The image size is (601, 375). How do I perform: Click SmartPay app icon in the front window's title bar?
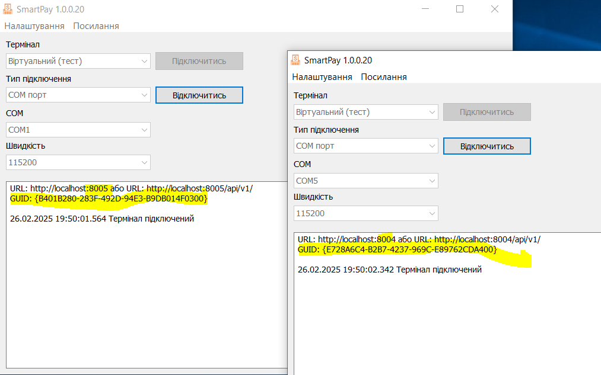pyautogui.click(x=295, y=60)
